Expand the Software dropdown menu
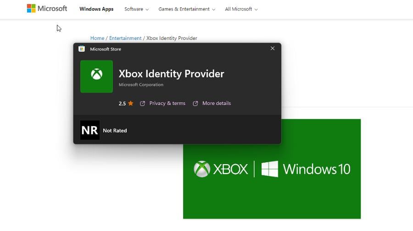This screenshot has width=413, height=231. [136, 9]
